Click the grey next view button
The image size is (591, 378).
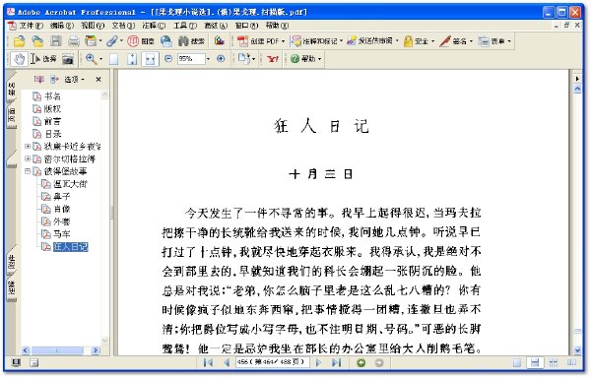(379, 362)
